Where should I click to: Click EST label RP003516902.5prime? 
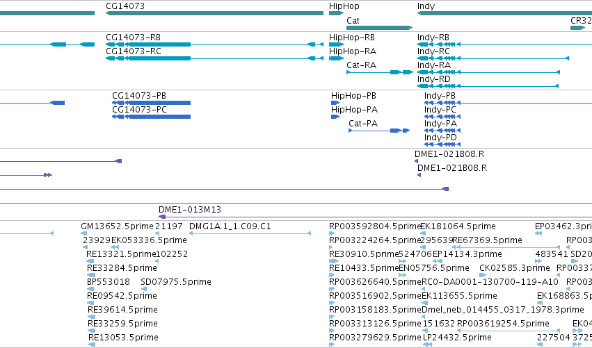point(374,297)
